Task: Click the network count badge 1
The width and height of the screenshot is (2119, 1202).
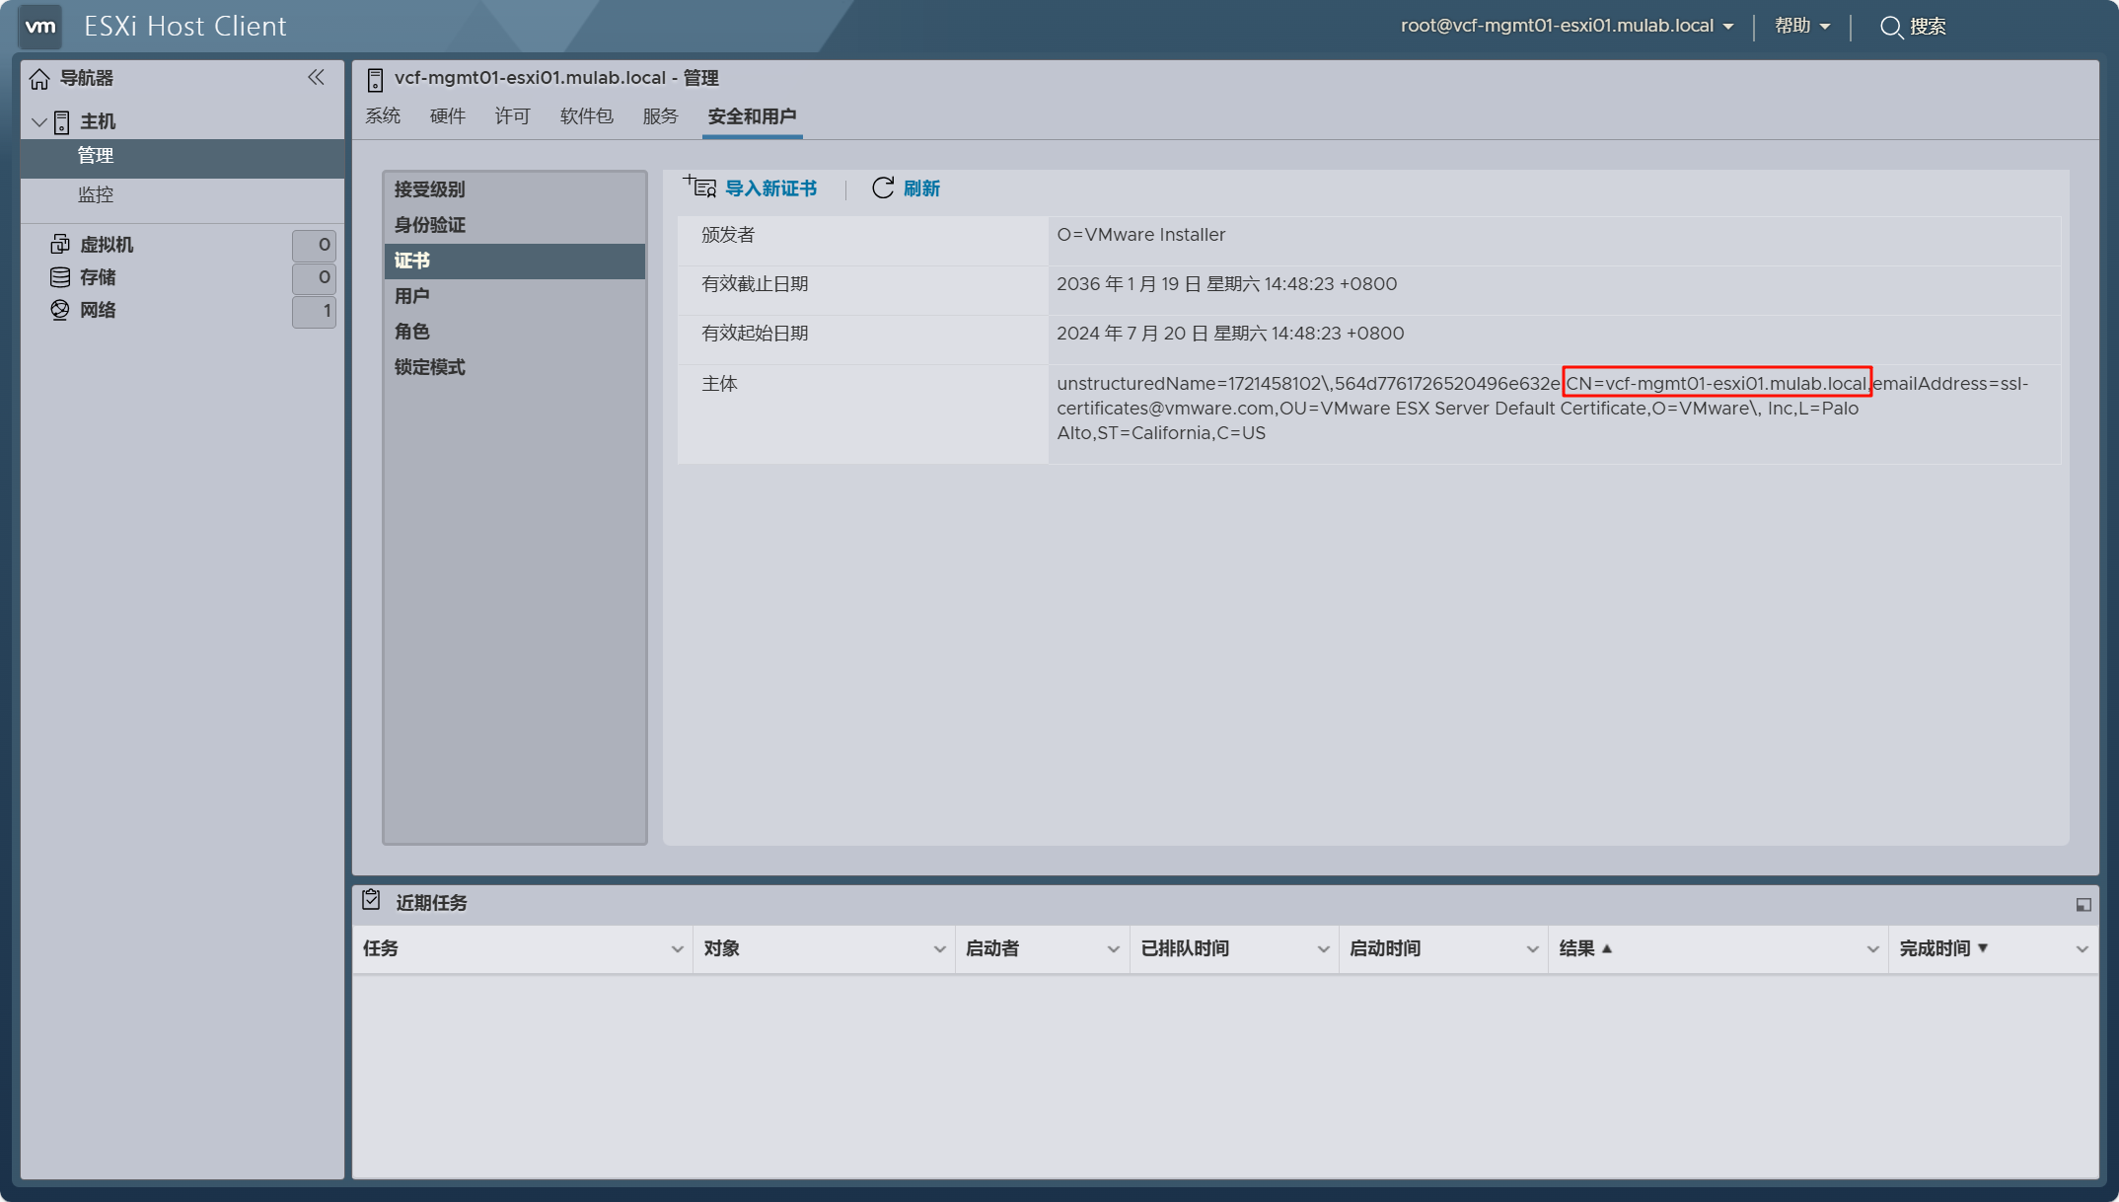Action: pyautogui.click(x=315, y=311)
